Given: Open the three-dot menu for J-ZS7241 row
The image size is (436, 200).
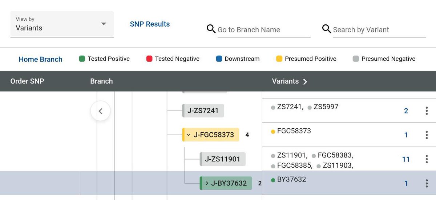Looking at the screenshot, I should click(x=427, y=111).
